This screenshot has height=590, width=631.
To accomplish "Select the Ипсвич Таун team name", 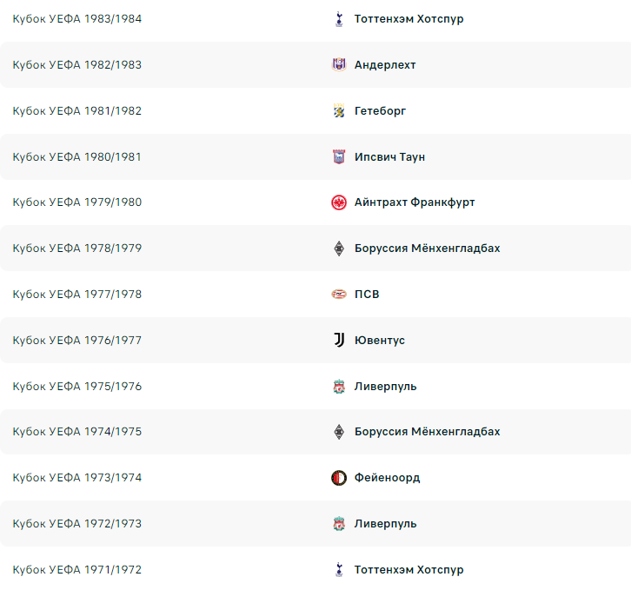I will [389, 156].
